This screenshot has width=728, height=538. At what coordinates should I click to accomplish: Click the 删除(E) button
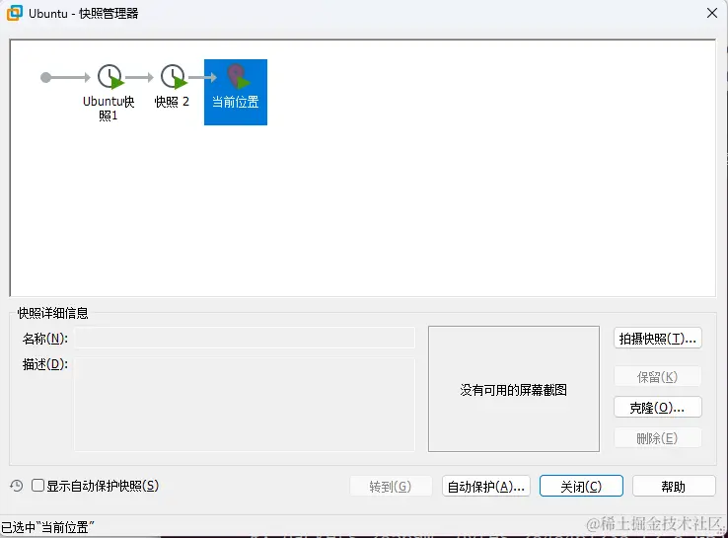[x=657, y=438]
